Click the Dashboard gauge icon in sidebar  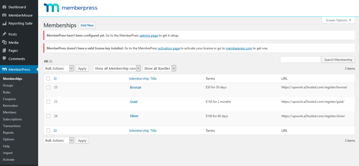click(x=4, y=7)
